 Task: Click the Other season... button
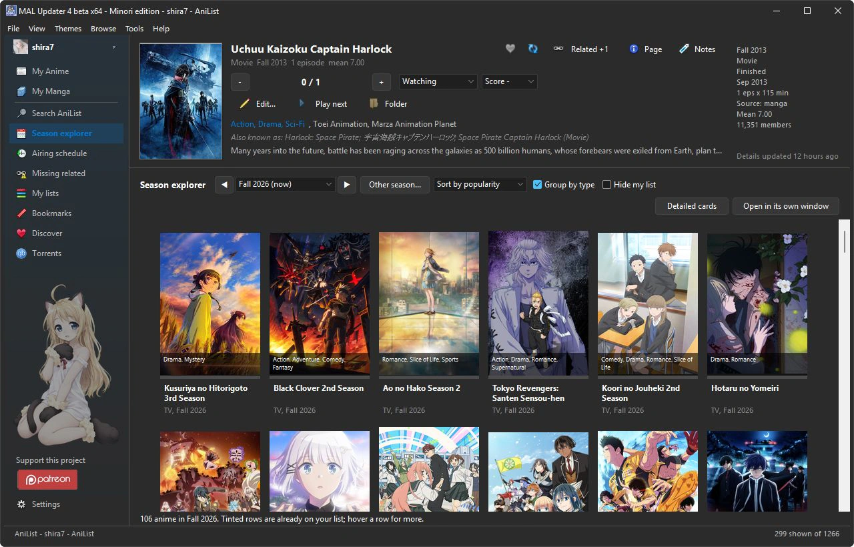point(395,185)
